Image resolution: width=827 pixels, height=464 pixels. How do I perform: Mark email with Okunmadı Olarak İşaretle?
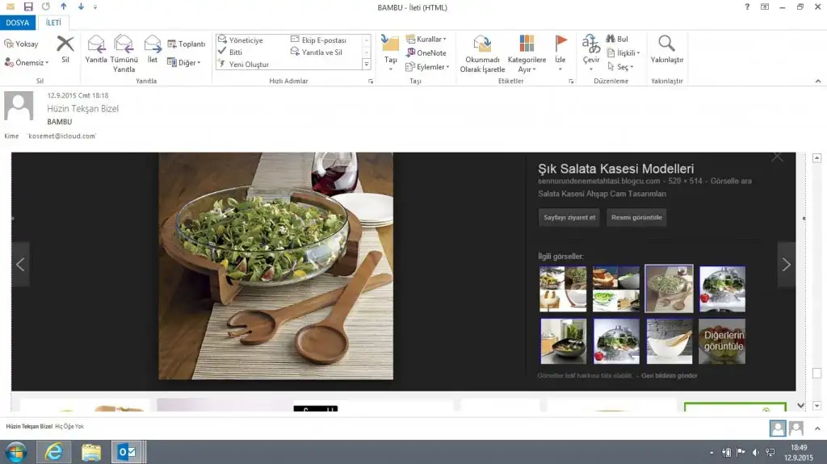[482, 45]
